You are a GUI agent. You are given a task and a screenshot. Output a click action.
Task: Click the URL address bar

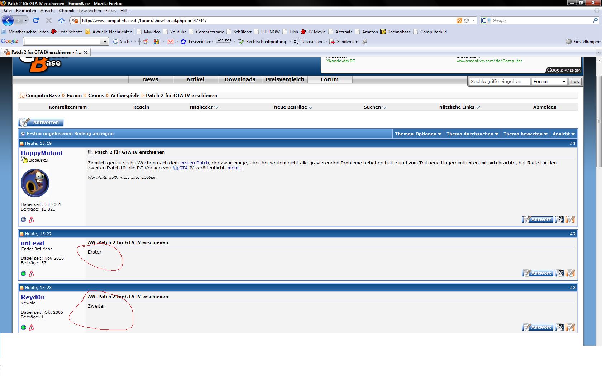tap(268, 21)
